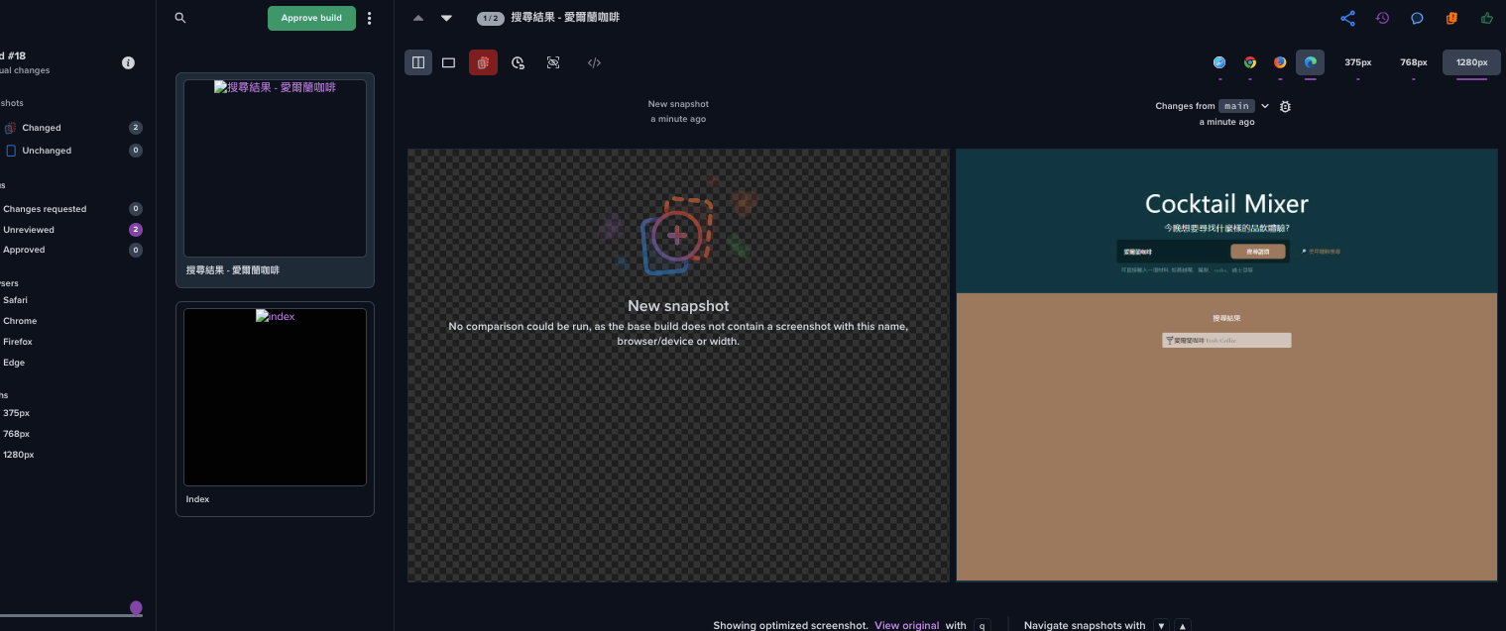The image size is (1506, 631).
Task: Expand the Changes from main dropdown
Action: 1265,106
